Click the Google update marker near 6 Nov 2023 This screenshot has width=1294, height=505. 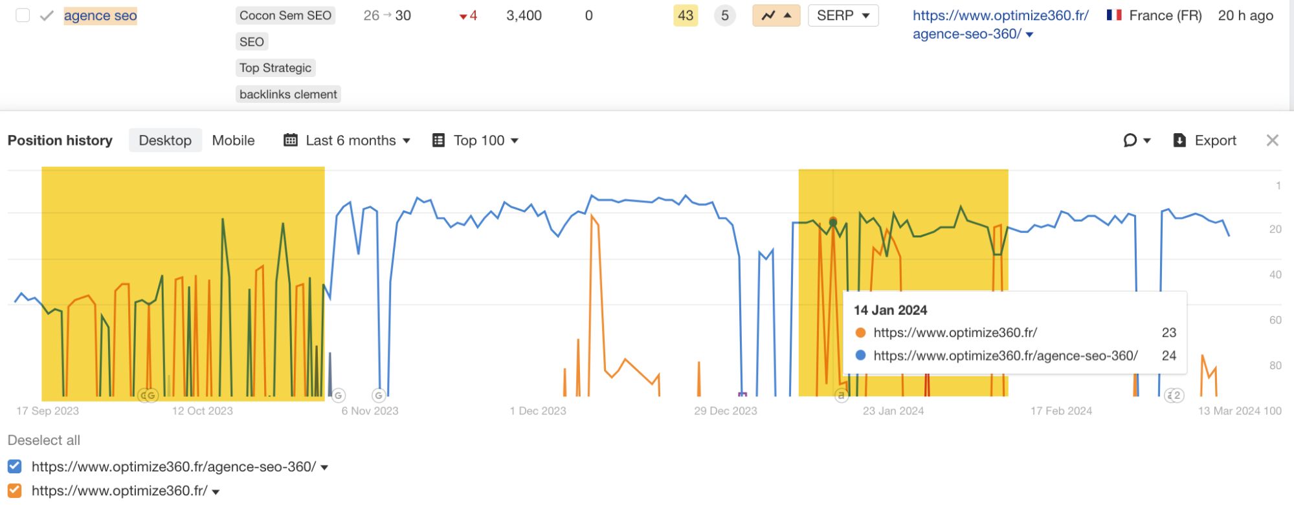click(379, 394)
